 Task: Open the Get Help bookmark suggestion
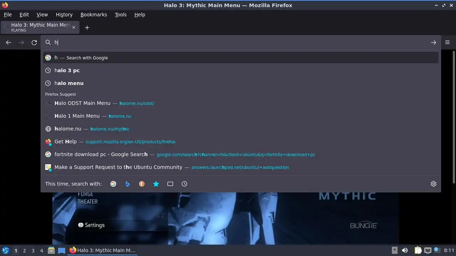click(x=241, y=142)
